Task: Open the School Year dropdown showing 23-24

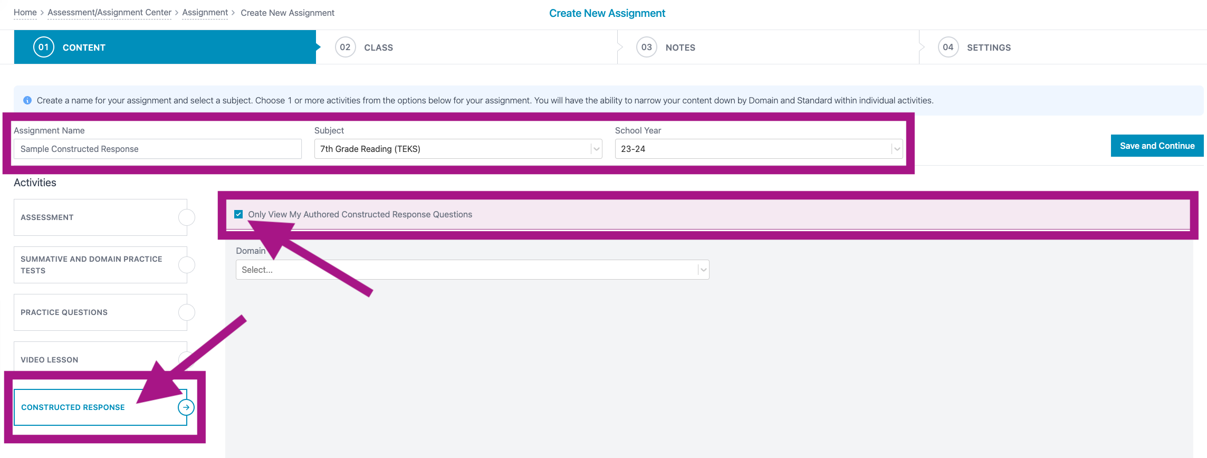Action: pyautogui.click(x=759, y=149)
